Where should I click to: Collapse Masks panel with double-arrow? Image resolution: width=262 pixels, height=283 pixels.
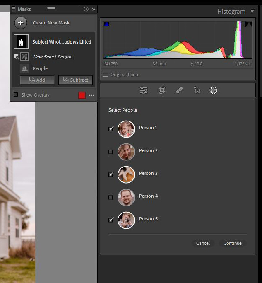(x=94, y=9)
